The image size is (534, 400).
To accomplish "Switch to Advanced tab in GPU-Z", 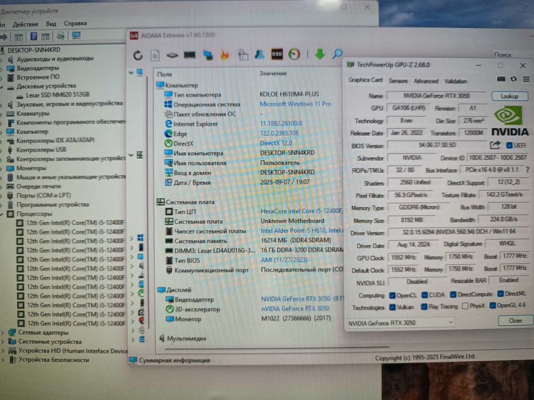I will click(x=426, y=81).
